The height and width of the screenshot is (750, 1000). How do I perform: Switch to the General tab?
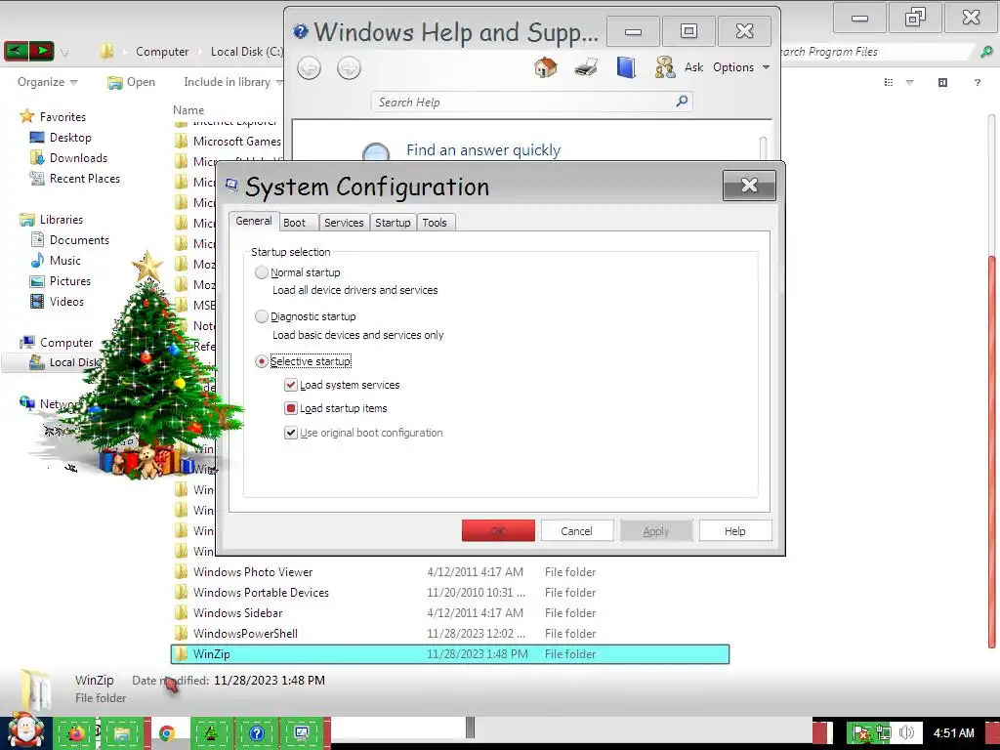pyautogui.click(x=254, y=221)
